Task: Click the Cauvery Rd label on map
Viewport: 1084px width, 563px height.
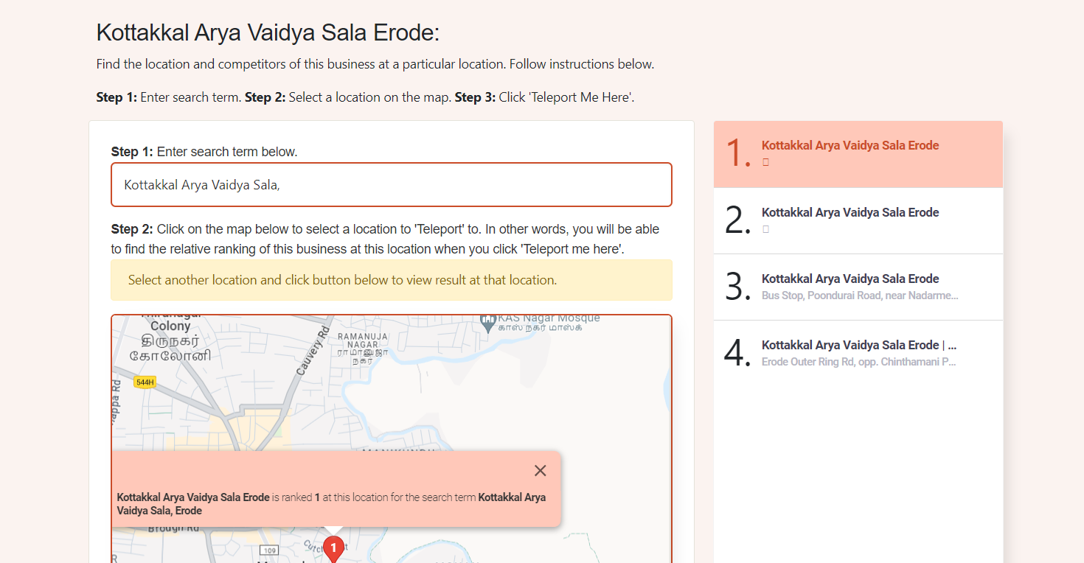Action: tap(311, 353)
